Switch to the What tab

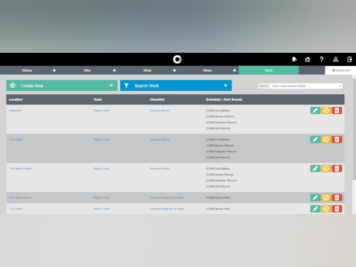(147, 71)
